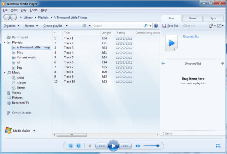Screen dimensions: 227x154
Task: Open the File menu
Action: pyautogui.click(x=5, y=10)
